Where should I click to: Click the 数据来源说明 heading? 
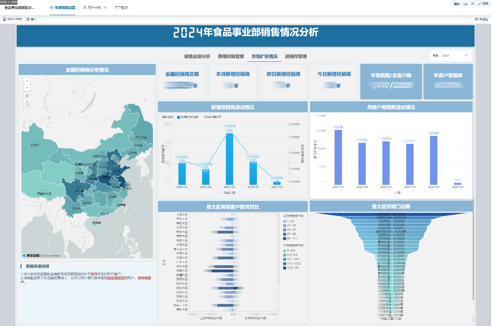37,267
